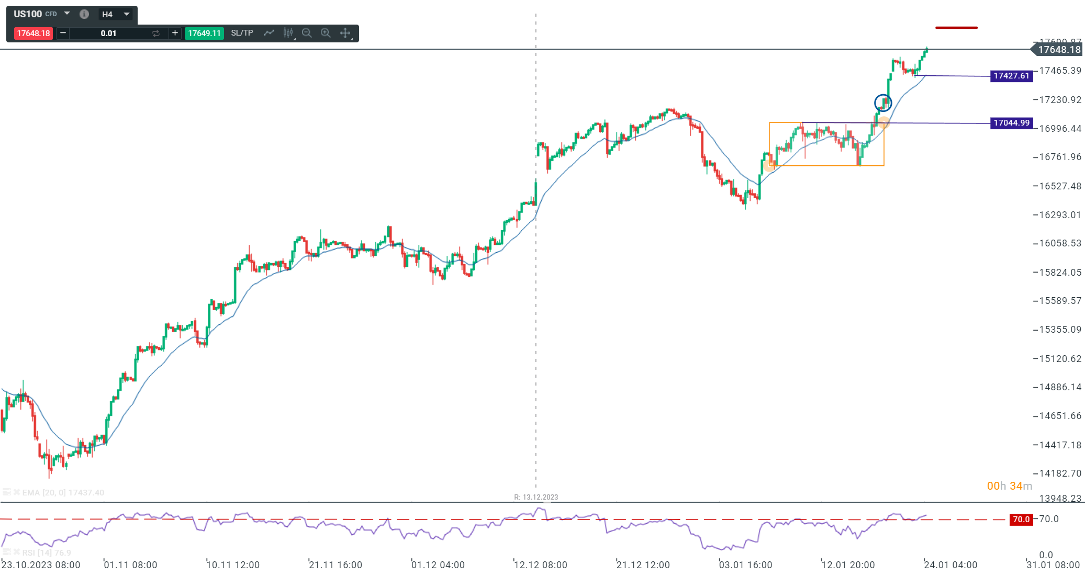This screenshot has height=576, width=1085.
Task: Click the red 70.0 RSI level label
Action: (x=1021, y=519)
